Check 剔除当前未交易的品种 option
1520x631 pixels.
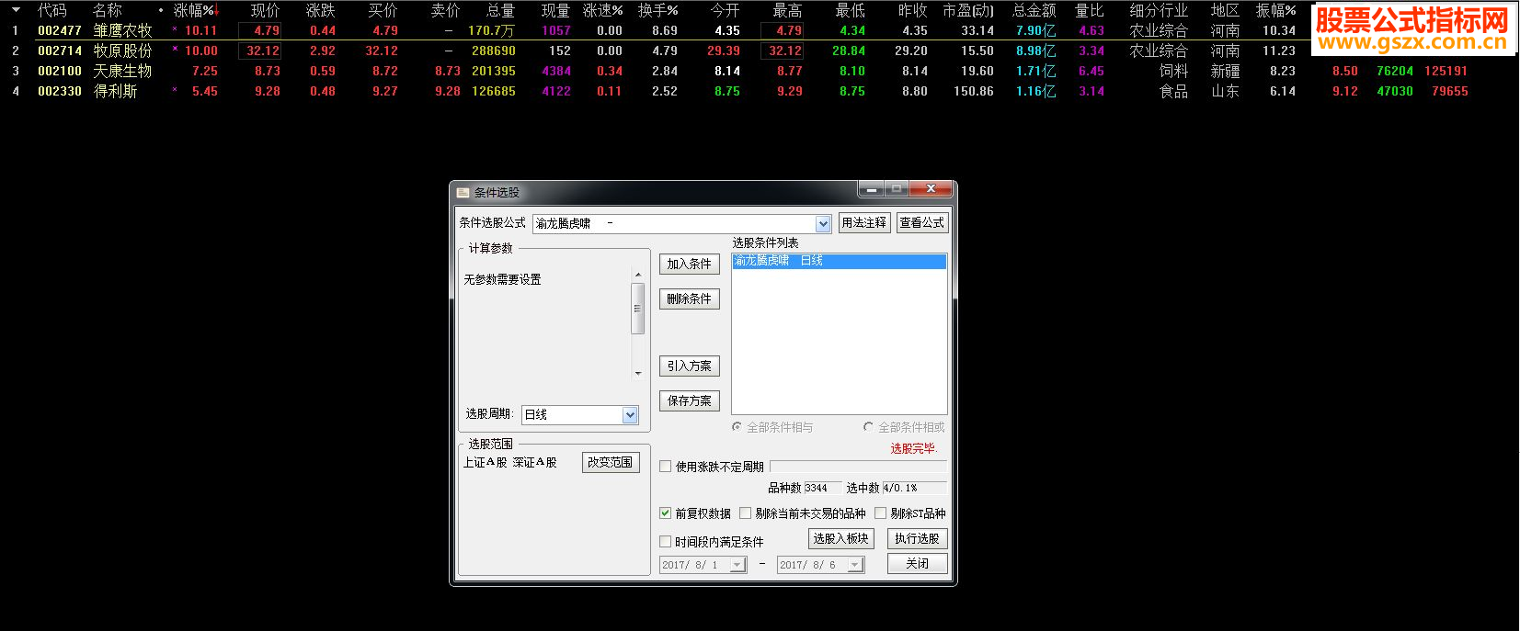click(x=746, y=513)
